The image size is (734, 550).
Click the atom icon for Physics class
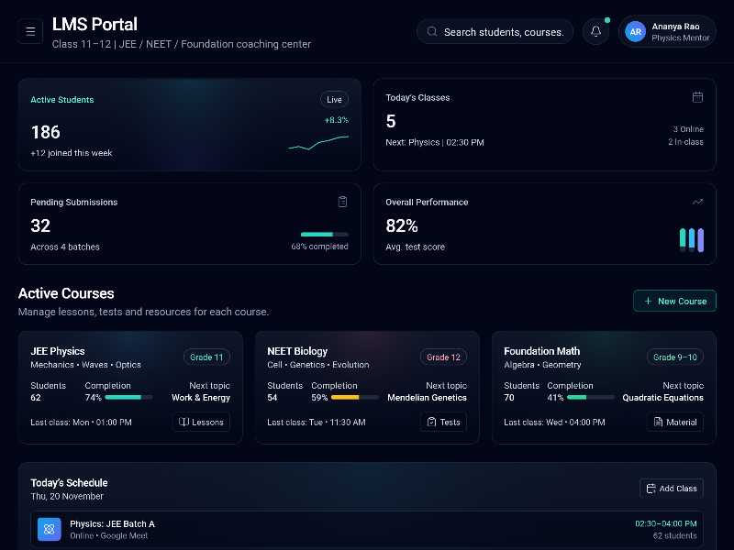click(x=50, y=529)
